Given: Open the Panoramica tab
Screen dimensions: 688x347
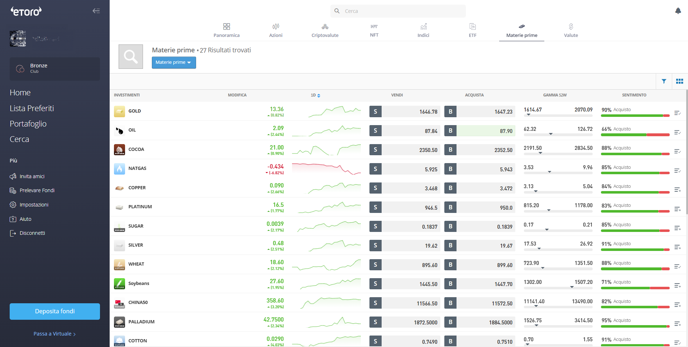Looking at the screenshot, I should tap(226, 30).
